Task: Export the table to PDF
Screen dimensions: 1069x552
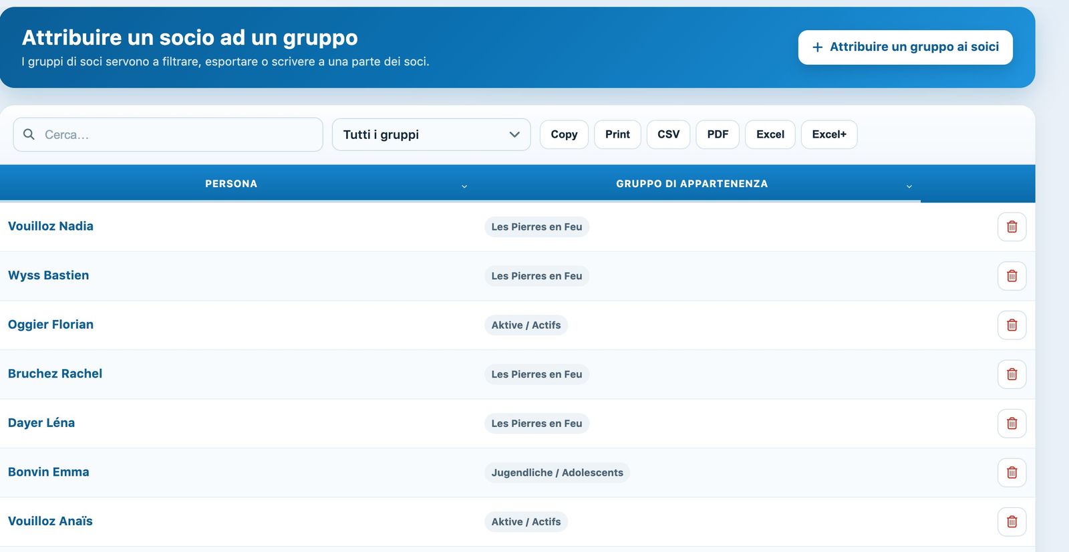Action: pos(718,134)
